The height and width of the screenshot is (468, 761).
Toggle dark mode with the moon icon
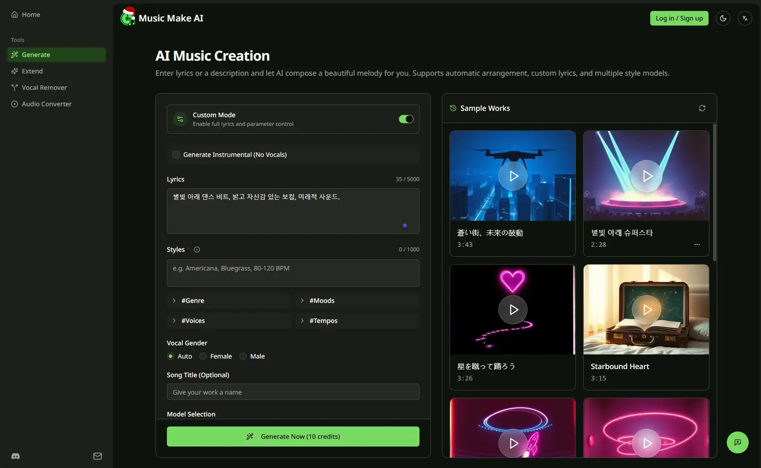pos(723,18)
